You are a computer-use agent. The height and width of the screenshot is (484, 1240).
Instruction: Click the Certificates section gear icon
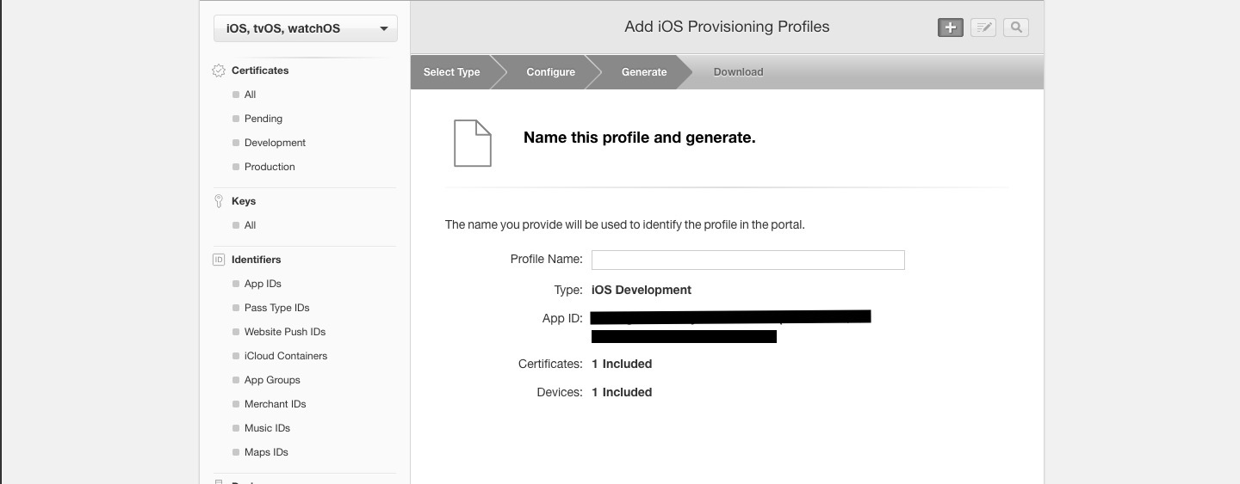(219, 71)
